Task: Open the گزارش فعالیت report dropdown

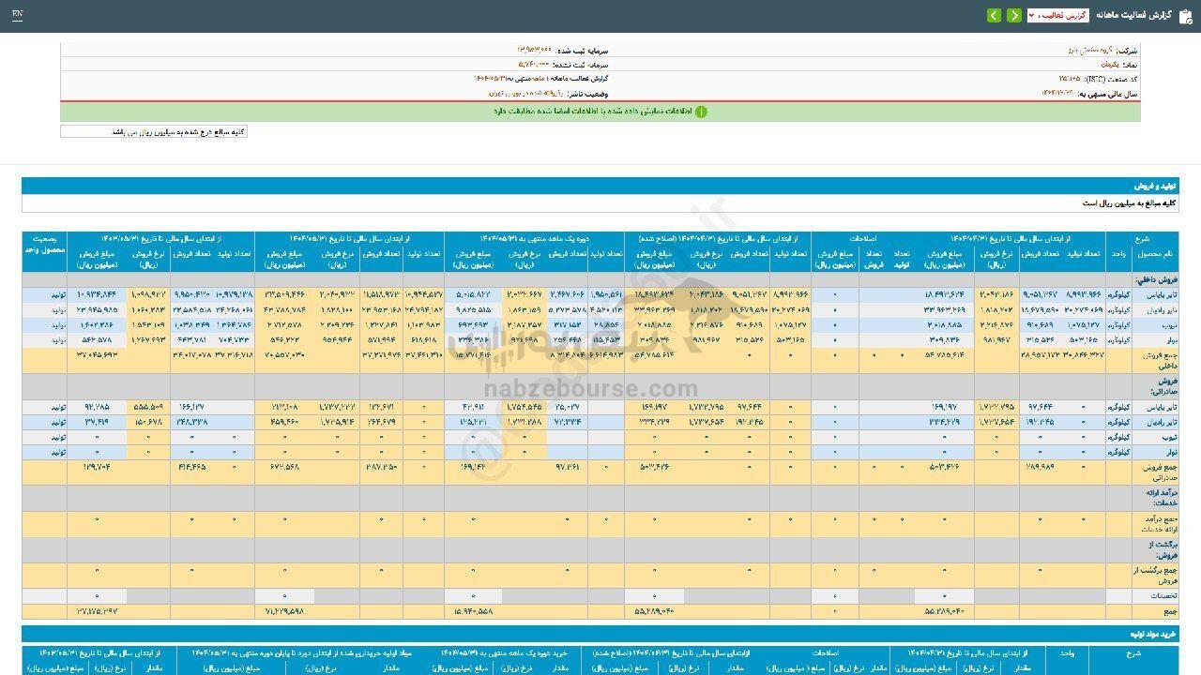Action: point(1057,16)
